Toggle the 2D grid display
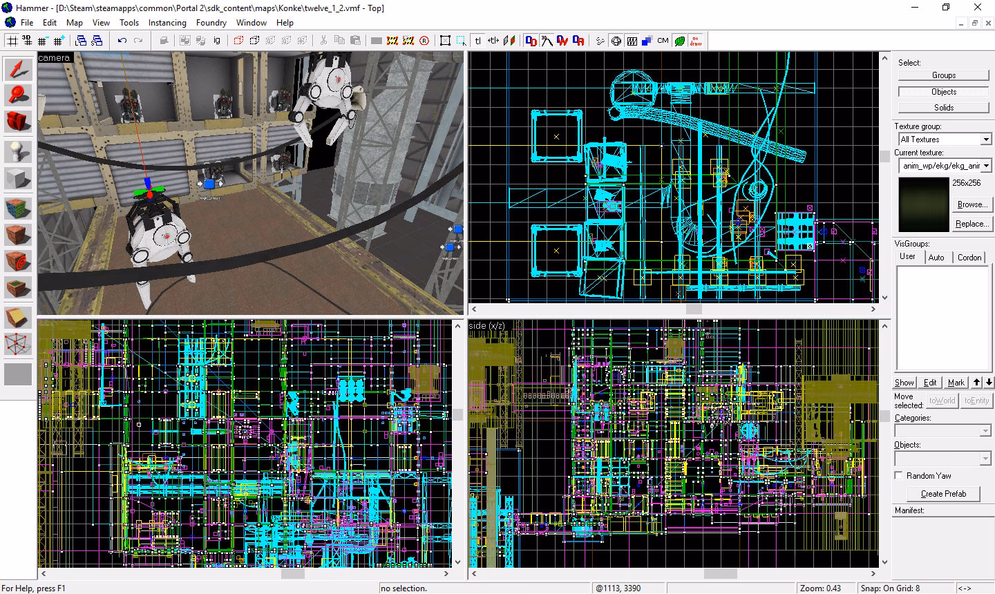995x594 pixels. [12, 41]
